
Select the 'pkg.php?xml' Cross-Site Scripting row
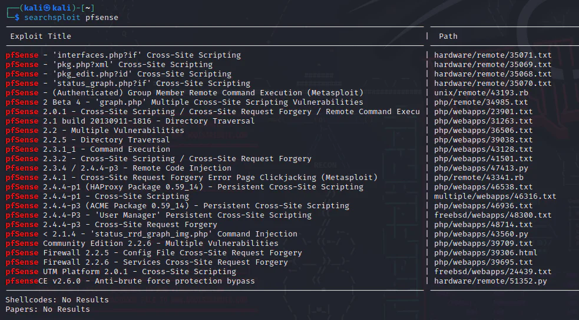coord(109,65)
